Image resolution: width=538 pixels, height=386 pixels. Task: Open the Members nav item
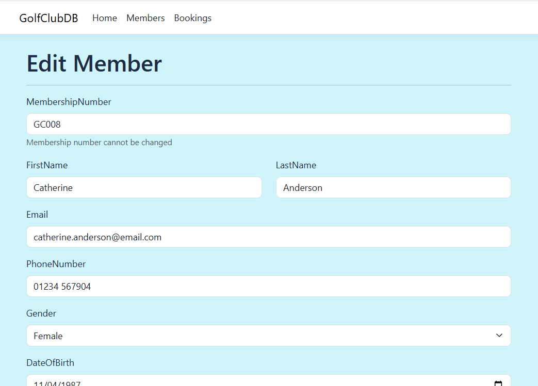(145, 18)
